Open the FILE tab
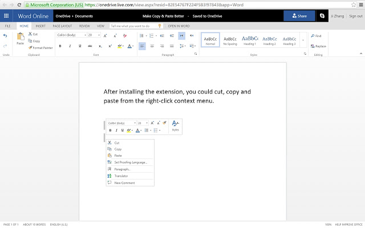 (7, 26)
